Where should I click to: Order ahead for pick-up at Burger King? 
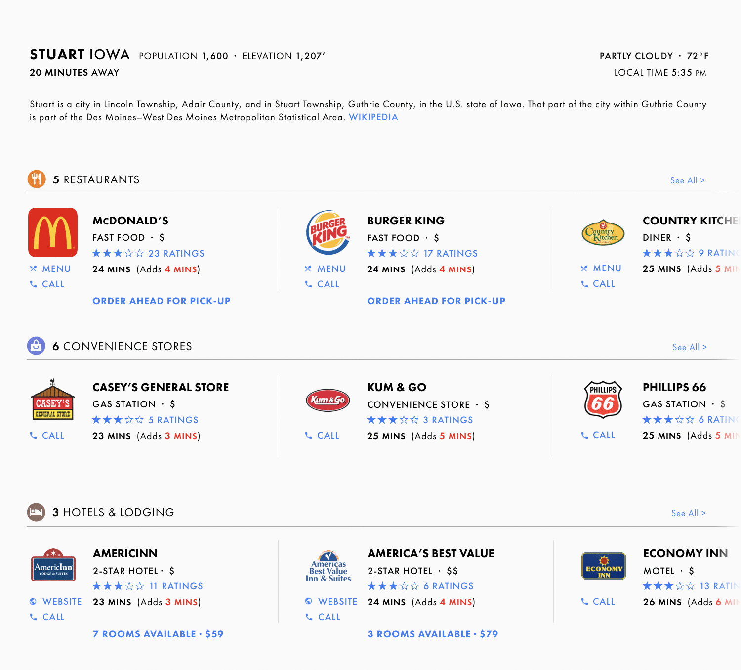point(436,301)
